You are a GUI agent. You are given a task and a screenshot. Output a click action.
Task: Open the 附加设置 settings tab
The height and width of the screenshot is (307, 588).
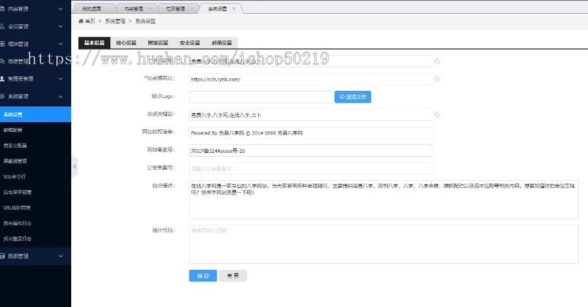click(x=158, y=42)
